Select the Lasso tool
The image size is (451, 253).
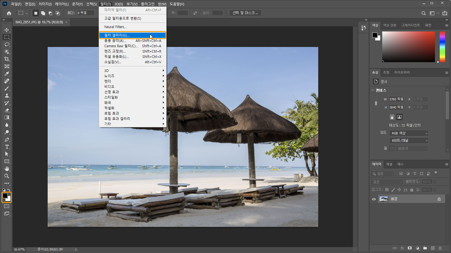pos(7,44)
